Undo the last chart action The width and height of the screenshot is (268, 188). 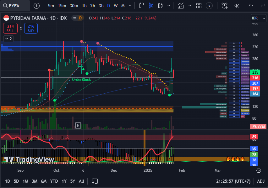(x=251, y=6)
